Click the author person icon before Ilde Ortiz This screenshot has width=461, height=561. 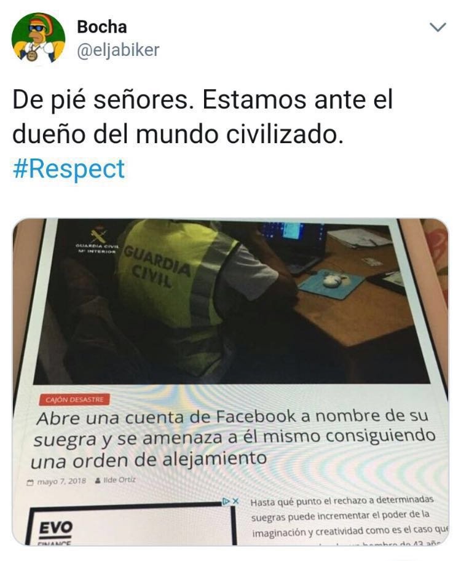98,481
